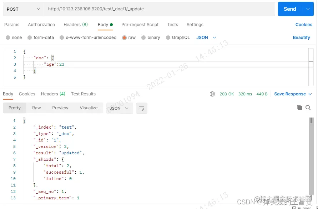Open the Pre-request Script tab
The image size is (318, 209).
140,25
